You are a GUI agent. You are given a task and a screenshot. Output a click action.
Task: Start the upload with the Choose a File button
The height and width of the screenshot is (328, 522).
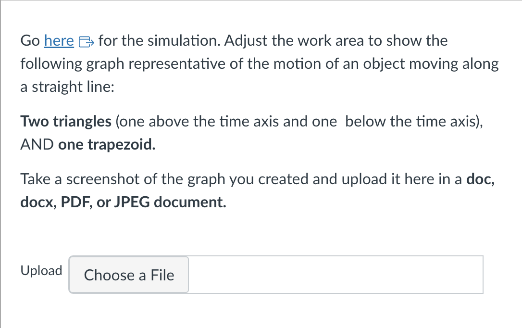pos(128,275)
